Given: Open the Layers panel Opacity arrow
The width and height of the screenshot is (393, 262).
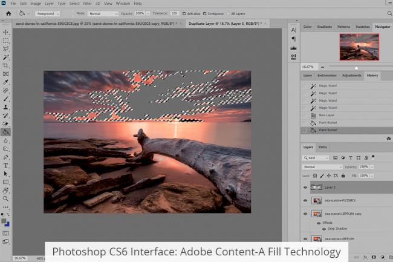Looking at the screenshot, I should tap(372, 167).
